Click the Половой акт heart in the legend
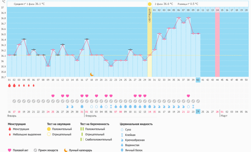Viewport: 251px width, 152px height. [x=9, y=150]
